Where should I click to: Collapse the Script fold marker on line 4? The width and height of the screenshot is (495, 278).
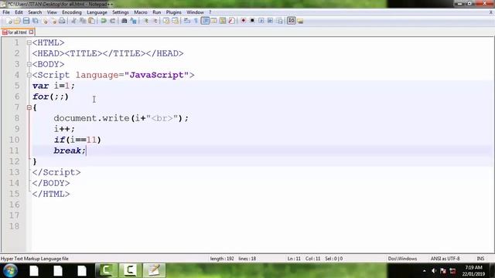click(29, 75)
